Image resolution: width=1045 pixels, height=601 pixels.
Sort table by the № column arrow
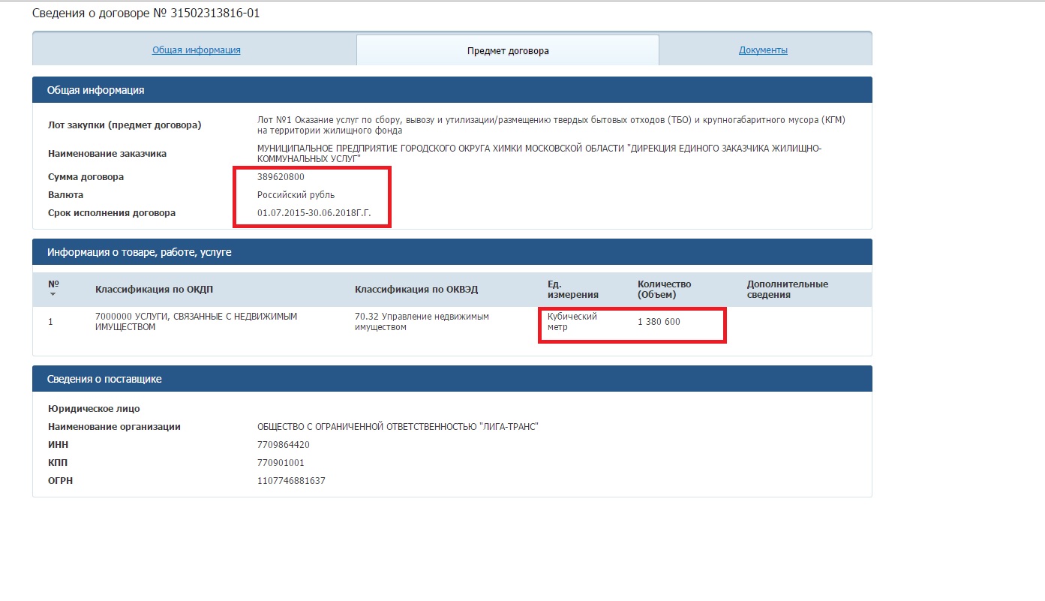pos(53,294)
